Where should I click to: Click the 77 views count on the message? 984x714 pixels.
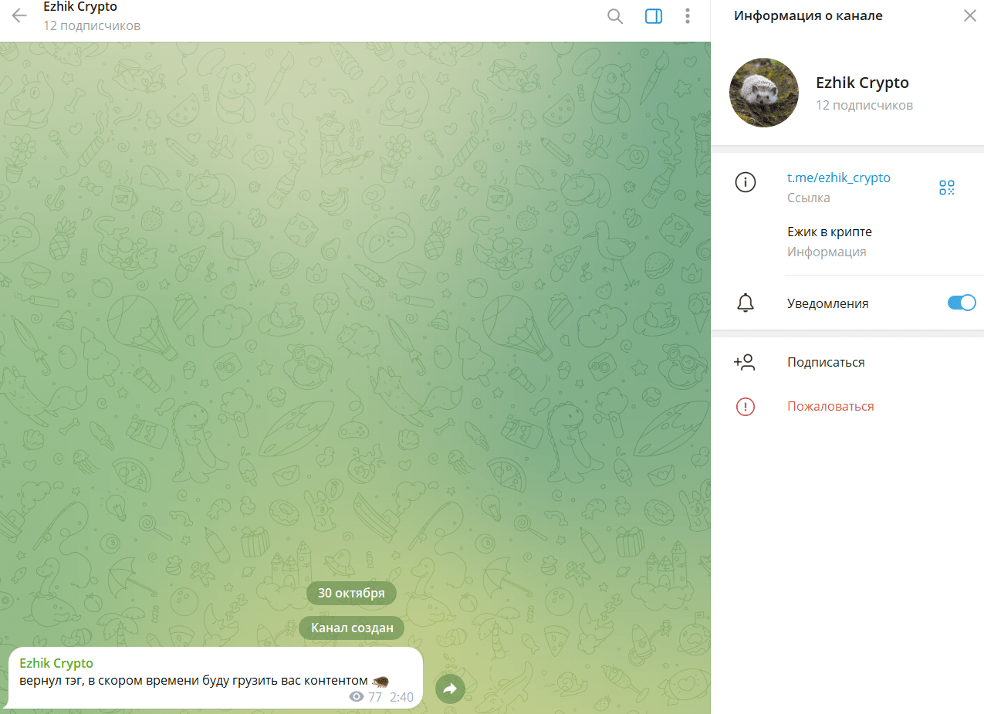point(375,697)
